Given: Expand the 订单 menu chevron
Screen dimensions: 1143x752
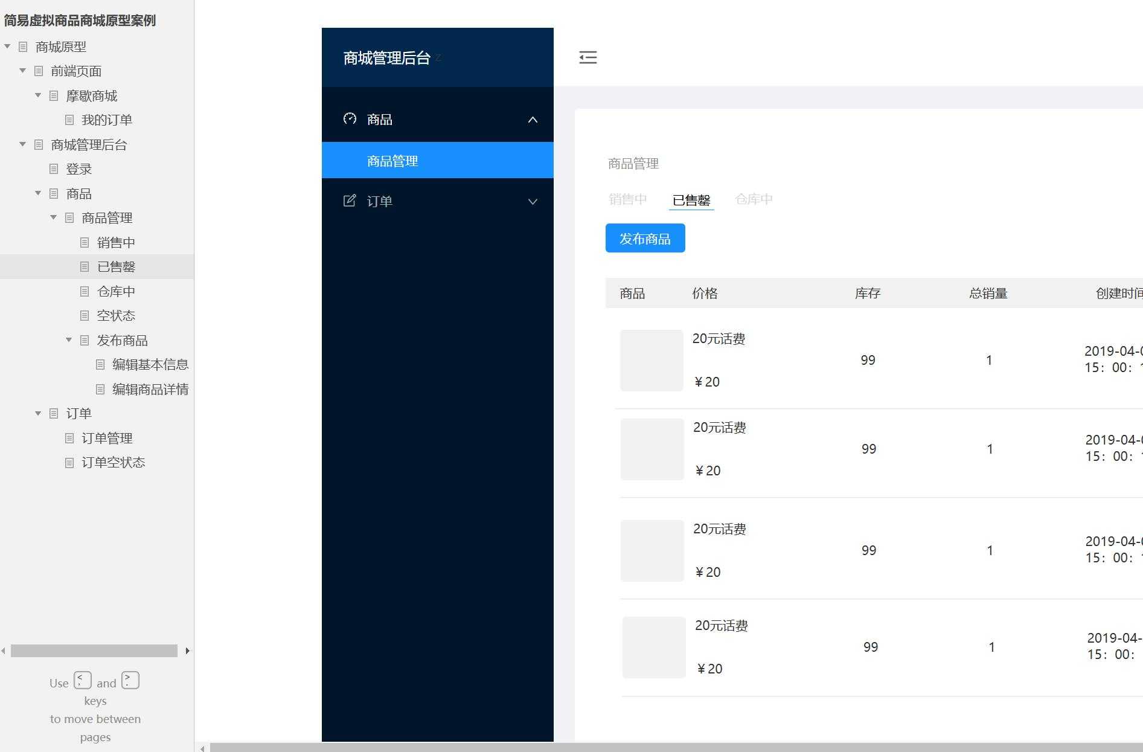Looking at the screenshot, I should pyautogui.click(x=533, y=201).
